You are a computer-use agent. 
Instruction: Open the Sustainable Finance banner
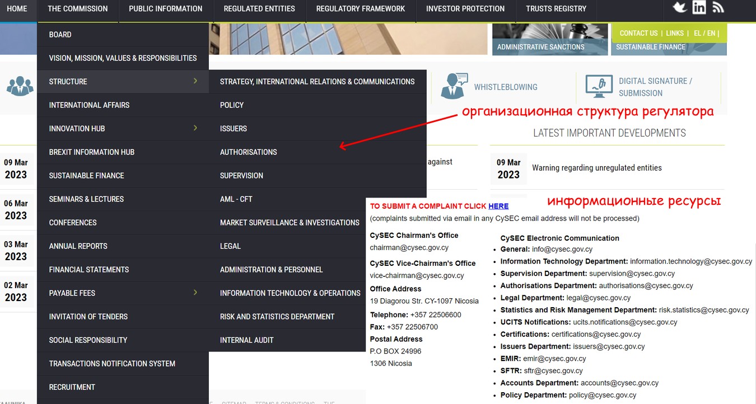[669, 47]
